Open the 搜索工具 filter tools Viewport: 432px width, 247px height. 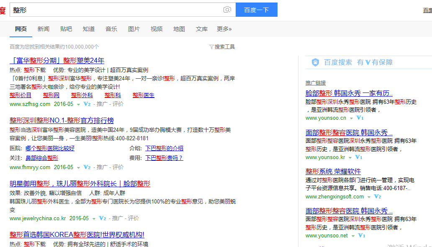coord(222,47)
